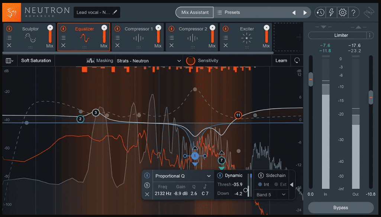
Task: Open the settings gear icon
Action: [342, 12]
